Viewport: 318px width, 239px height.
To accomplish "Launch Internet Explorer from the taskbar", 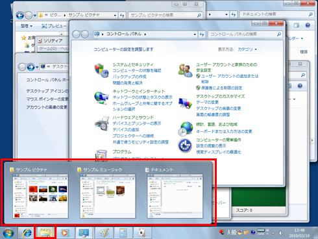I will coord(27,233).
